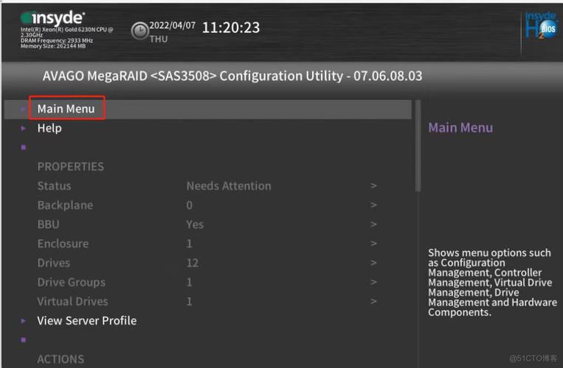Select the Backplane row label
This screenshot has height=368, width=563.
[65, 205]
